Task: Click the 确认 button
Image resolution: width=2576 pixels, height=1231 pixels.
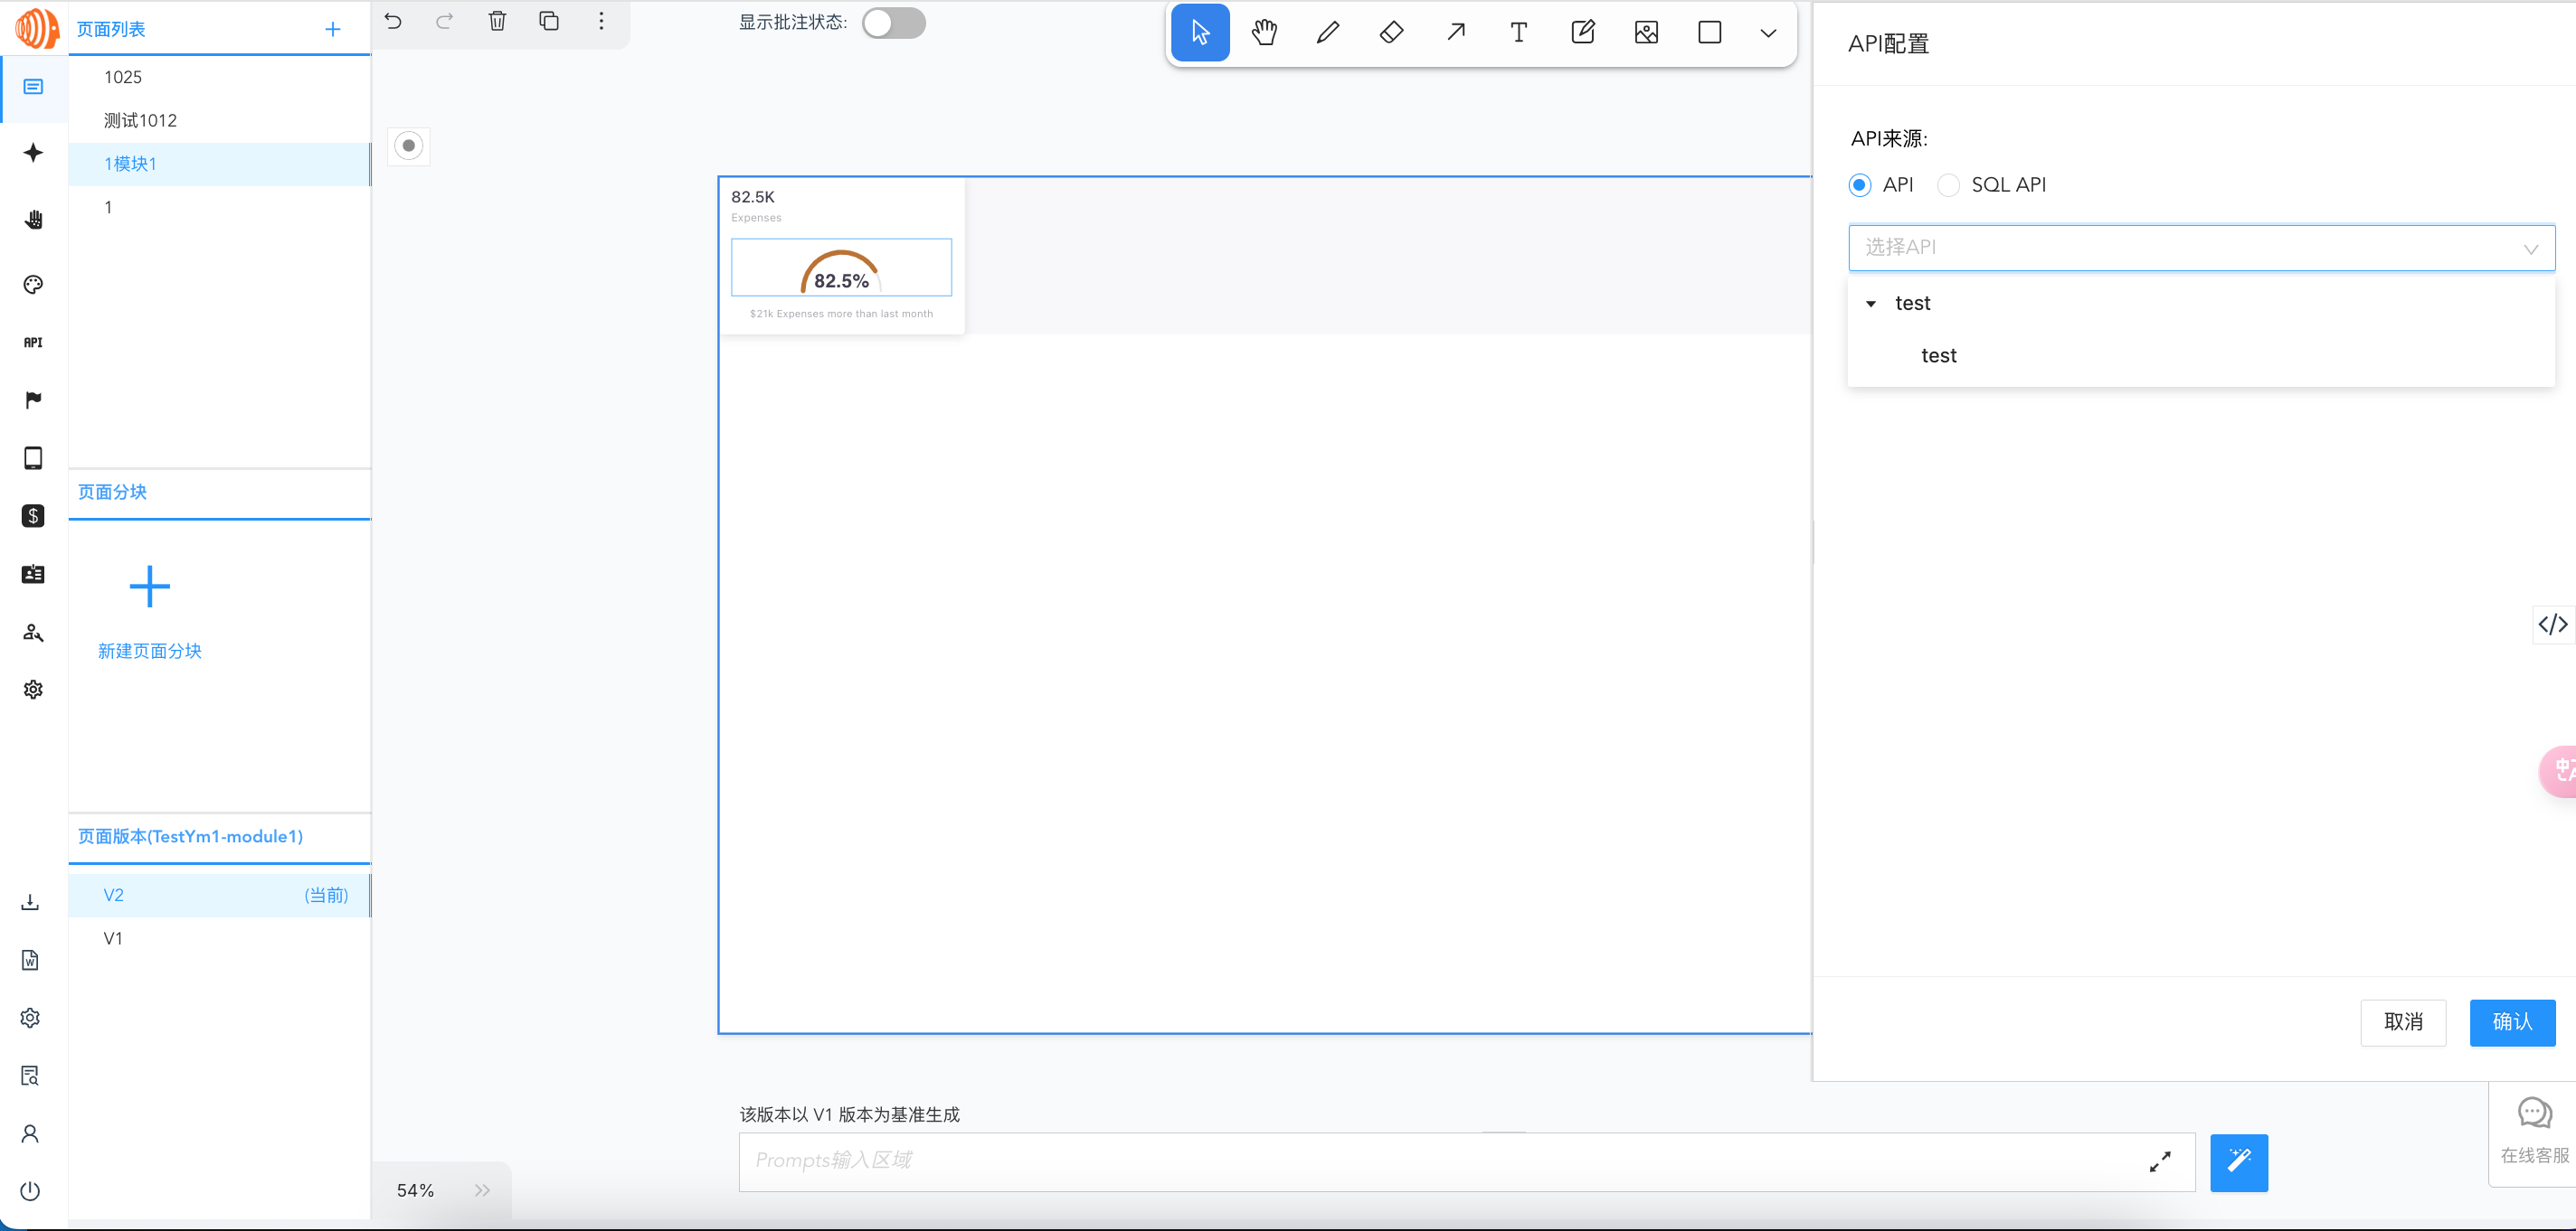Action: 2511,1022
